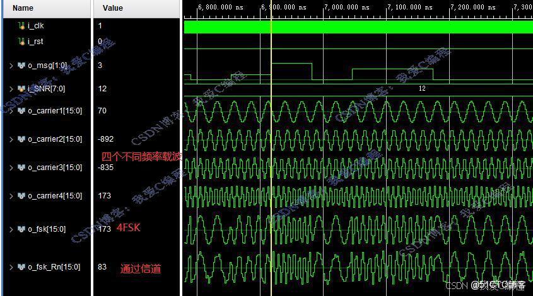The image size is (533, 296).
Task: Click the i_SNR value 12 in waveform
Action: pyautogui.click(x=422, y=89)
